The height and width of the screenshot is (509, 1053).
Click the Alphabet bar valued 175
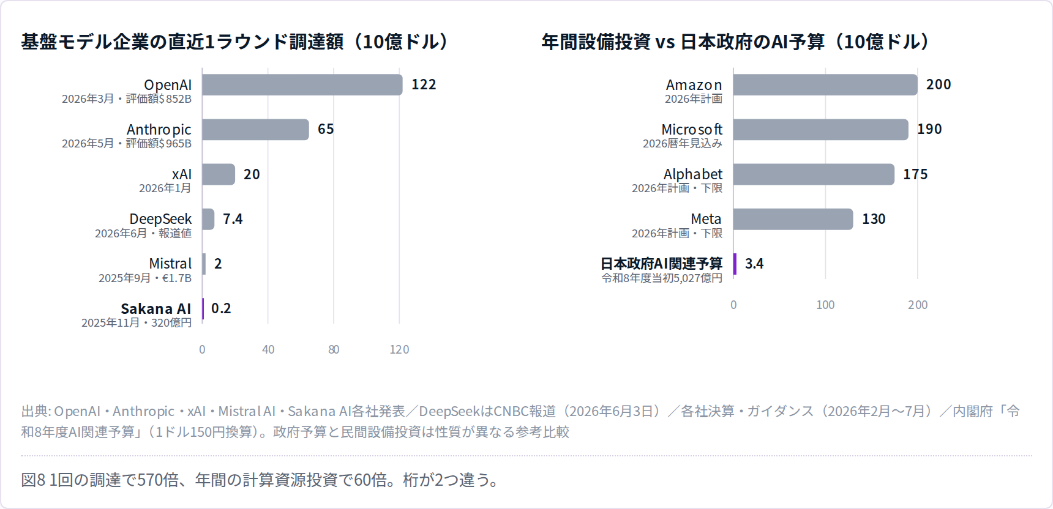pyautogui.click(x=814, y=174)
